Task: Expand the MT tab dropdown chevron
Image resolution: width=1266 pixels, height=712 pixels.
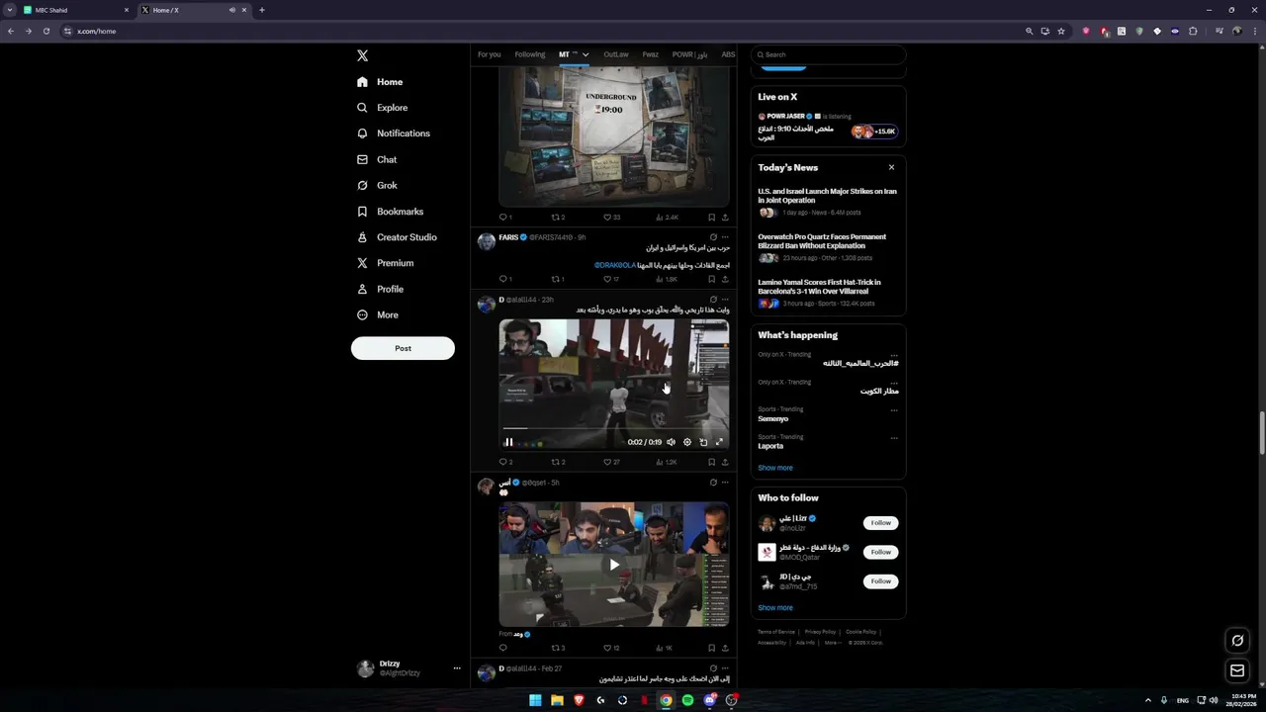Action: (x=586, y=54)
